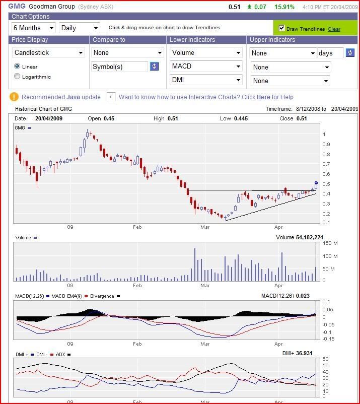Select the Logarithmic scale radio button
Screen dimensions: 360x404
tap(17, 76)
